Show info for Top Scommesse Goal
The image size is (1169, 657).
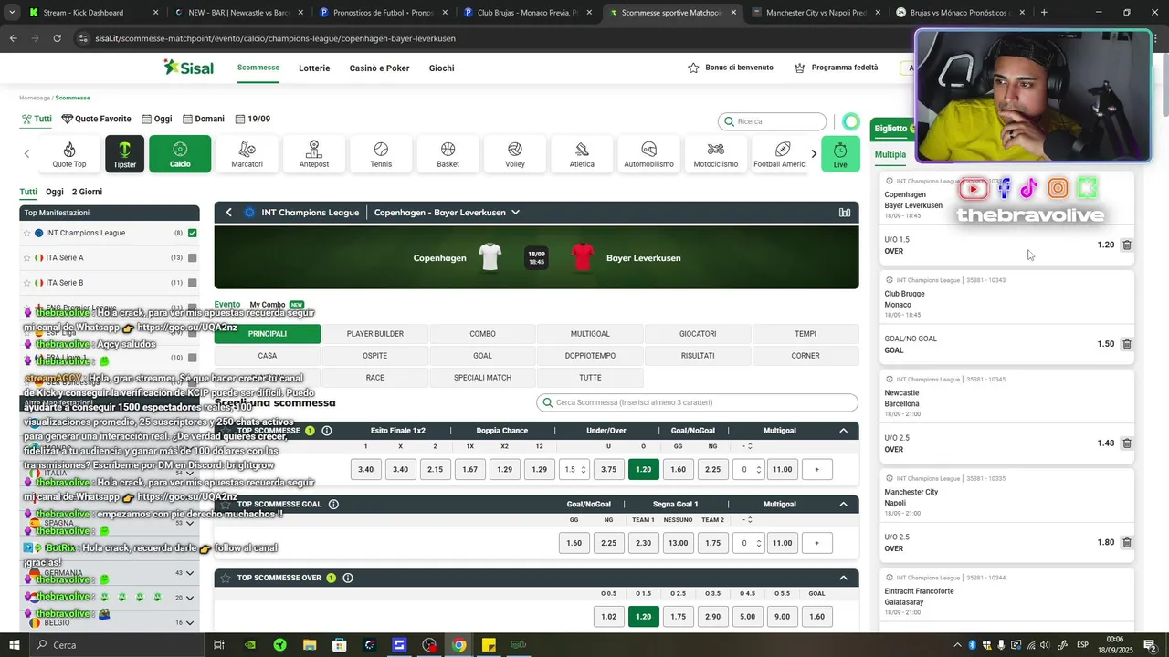333,504
